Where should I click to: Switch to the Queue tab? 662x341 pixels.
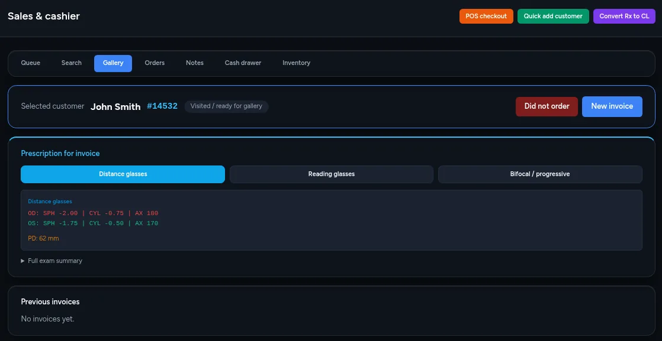(30, 63)
